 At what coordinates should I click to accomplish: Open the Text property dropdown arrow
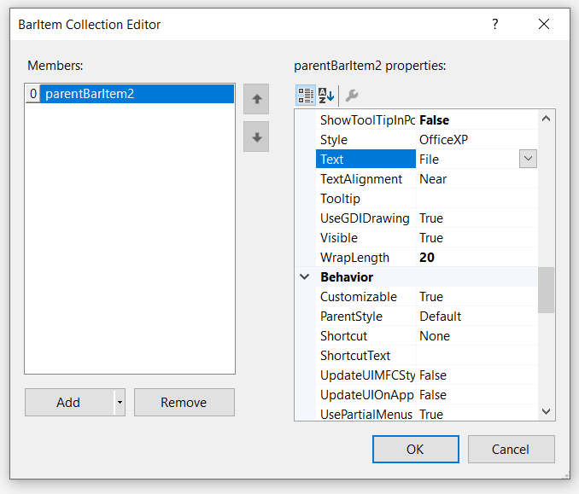[x=528, y=159]
